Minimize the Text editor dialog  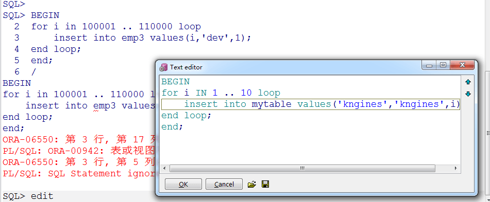430,65
